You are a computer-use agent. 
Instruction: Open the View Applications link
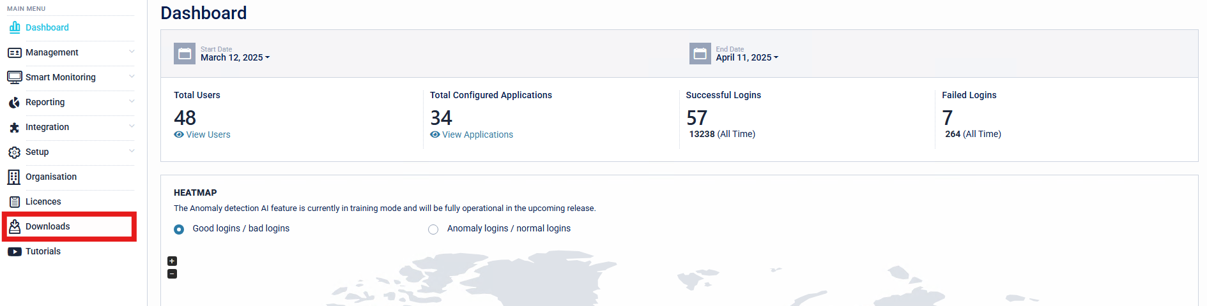pyautogui.click(x=477, y=135)
